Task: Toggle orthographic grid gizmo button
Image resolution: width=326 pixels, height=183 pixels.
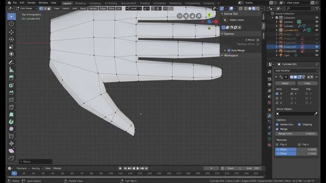Action: tap(179, 16)
